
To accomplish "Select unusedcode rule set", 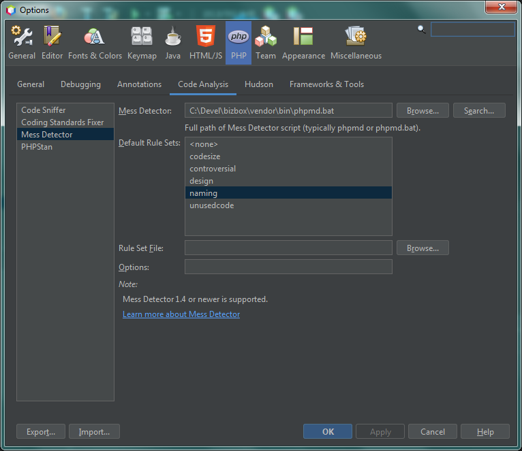I will 288,205.
